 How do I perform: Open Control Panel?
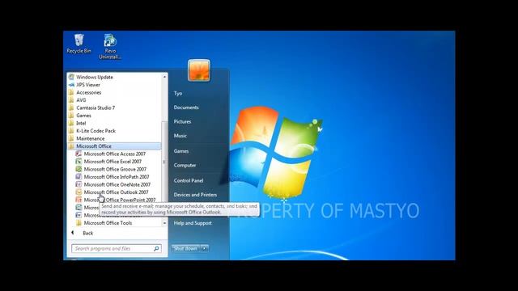pos(189,180)
